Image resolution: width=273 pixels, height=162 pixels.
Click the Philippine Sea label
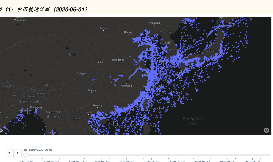193,121
